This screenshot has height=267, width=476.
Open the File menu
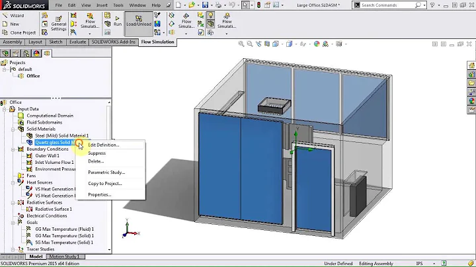click(x=59, y=5)
